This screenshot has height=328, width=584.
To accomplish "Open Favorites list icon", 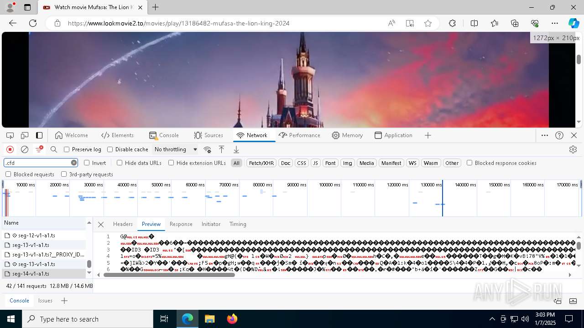I will point(495,23).
